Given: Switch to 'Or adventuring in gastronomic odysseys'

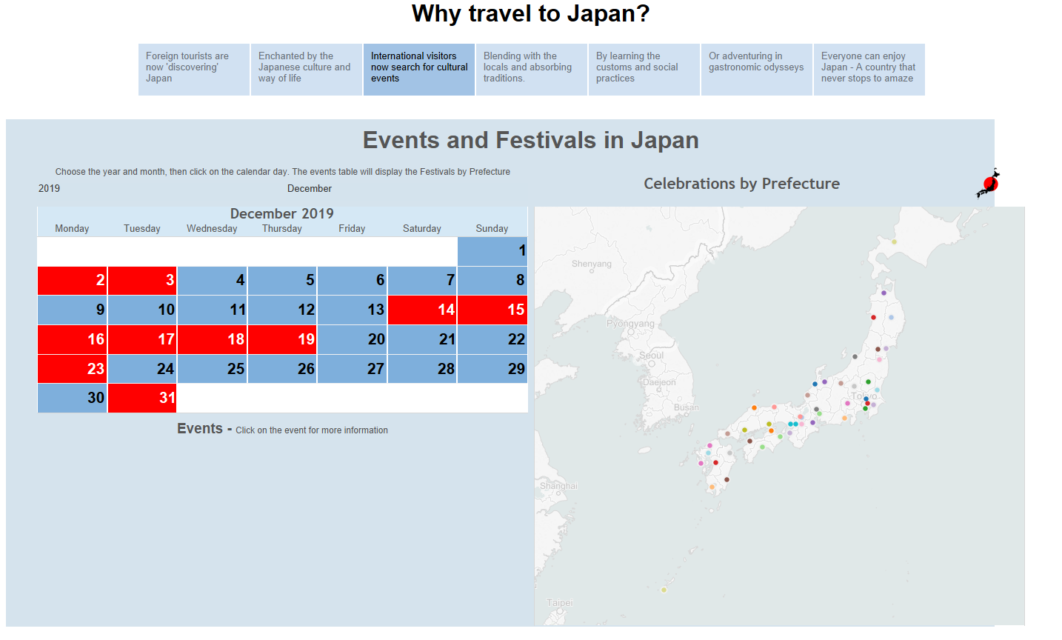Looking at the screenshot, I should (x=756, y=69).
